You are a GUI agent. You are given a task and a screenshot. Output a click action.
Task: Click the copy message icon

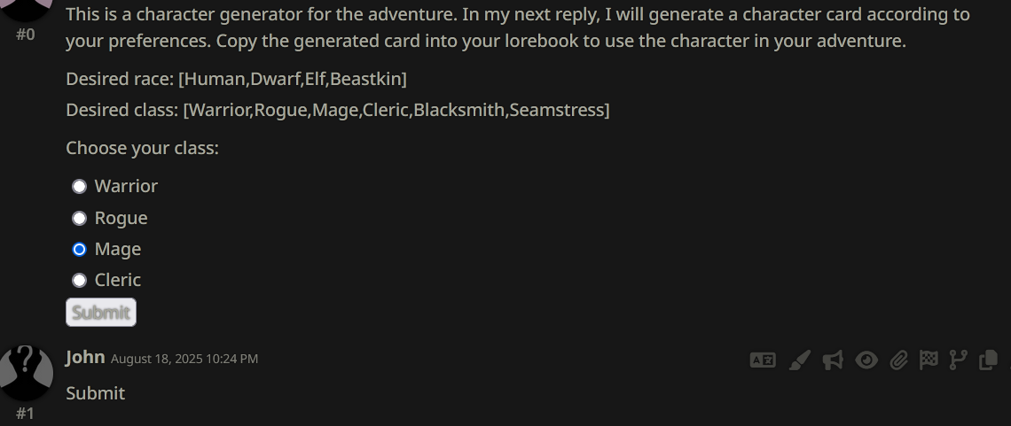point(988,360)
